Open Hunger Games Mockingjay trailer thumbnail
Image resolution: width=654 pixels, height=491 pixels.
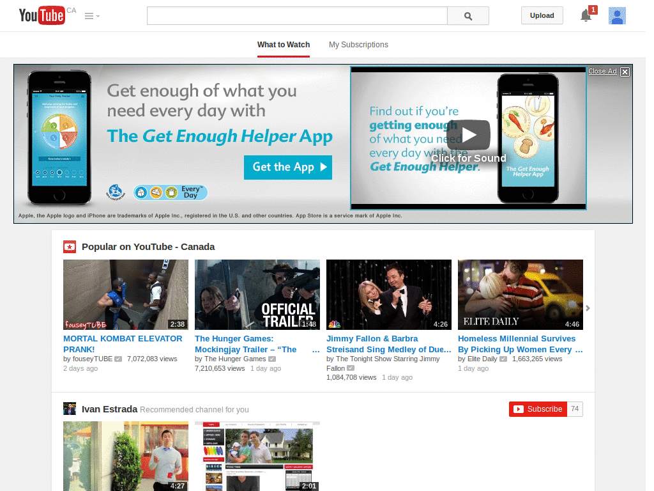point(257,294)
